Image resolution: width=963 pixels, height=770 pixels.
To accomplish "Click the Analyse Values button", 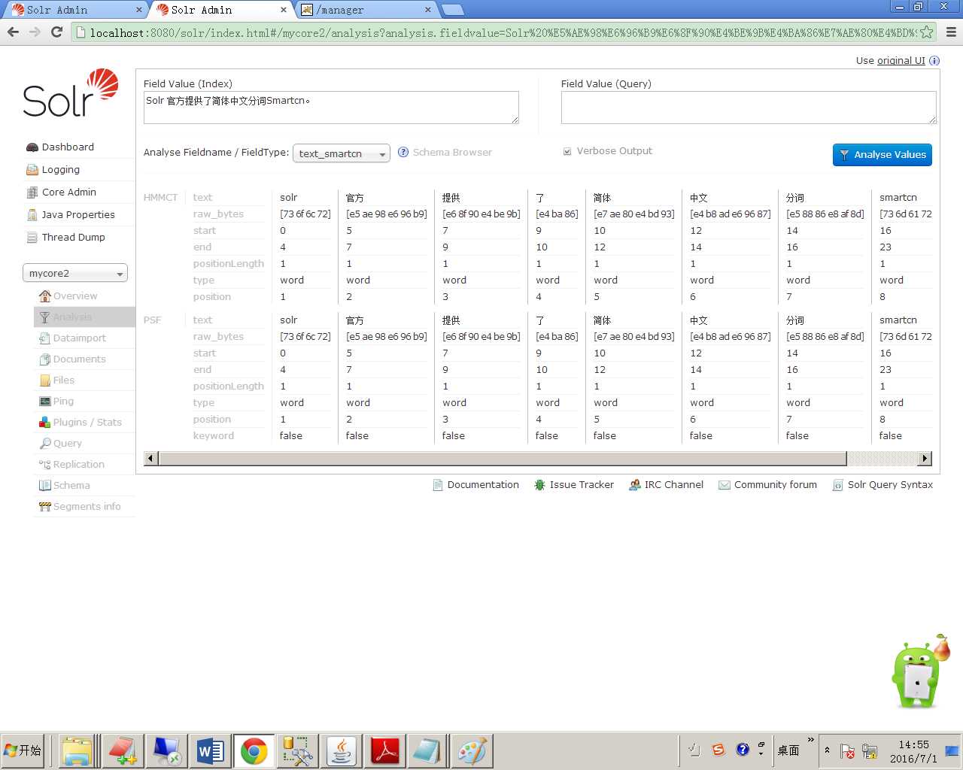I will [x=882, y=155].
